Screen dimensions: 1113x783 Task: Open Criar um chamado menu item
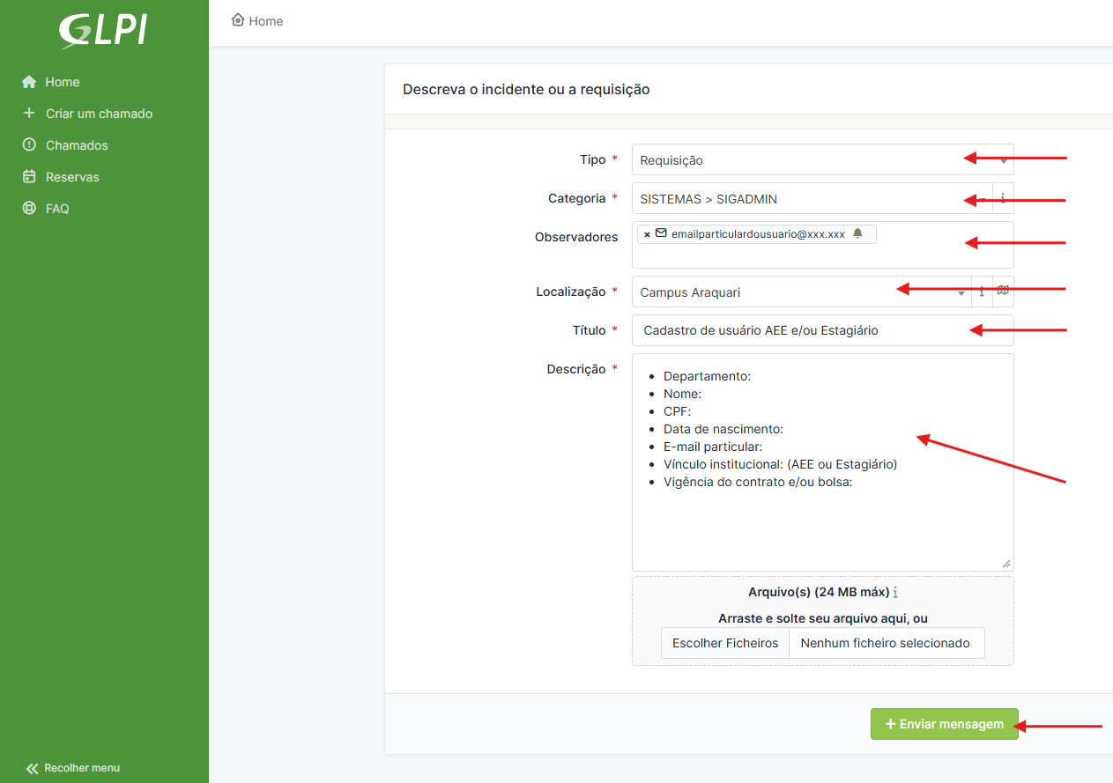click(98, 114)
